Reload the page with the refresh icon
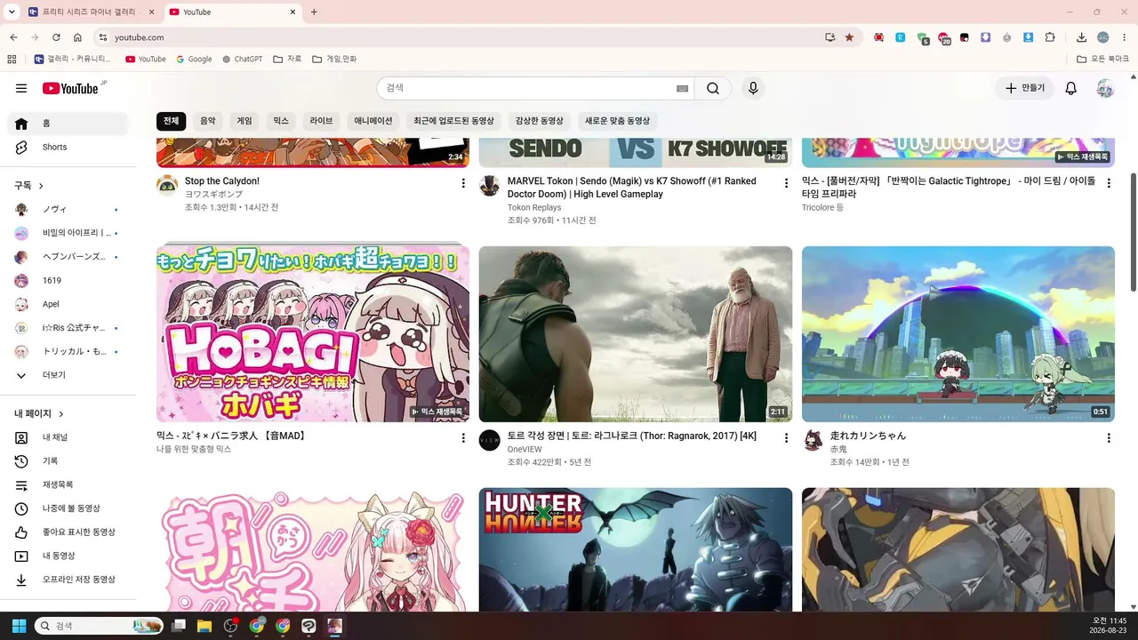 tap(56, 37)
